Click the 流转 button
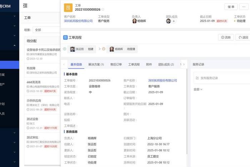Screen dimensions: 250x167 [x=226, y=37]
